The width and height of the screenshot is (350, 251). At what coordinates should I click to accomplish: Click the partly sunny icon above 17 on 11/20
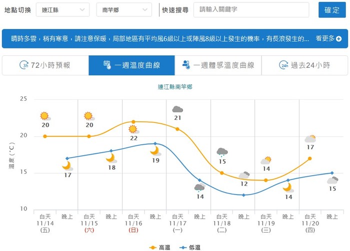click(310, 139)
